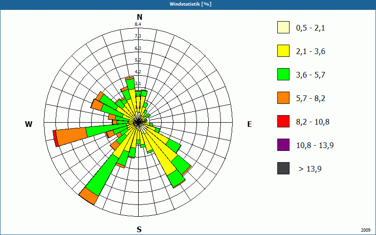Click the legend label '> 13,9'
Screen dimensions: 376x235
pos(310,169)
